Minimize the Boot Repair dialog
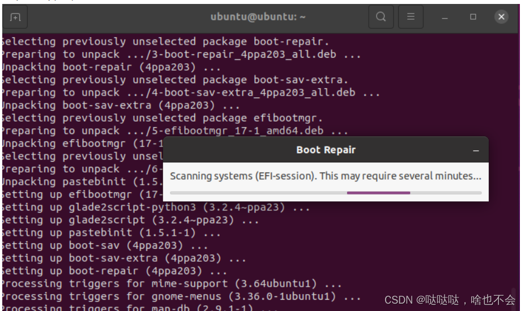The width and height of the screenshot is (525, 311). [476, 150]
